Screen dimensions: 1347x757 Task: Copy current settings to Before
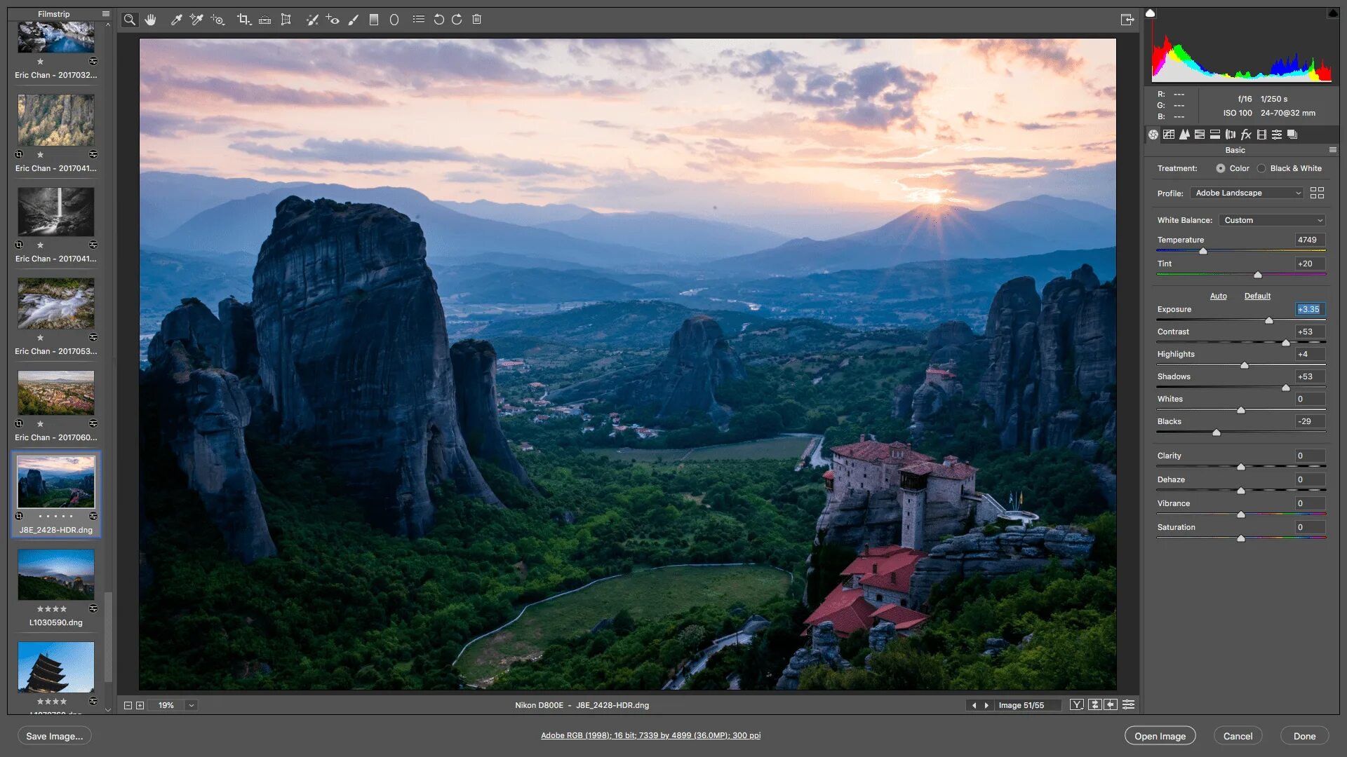[x=1111, y=705]
